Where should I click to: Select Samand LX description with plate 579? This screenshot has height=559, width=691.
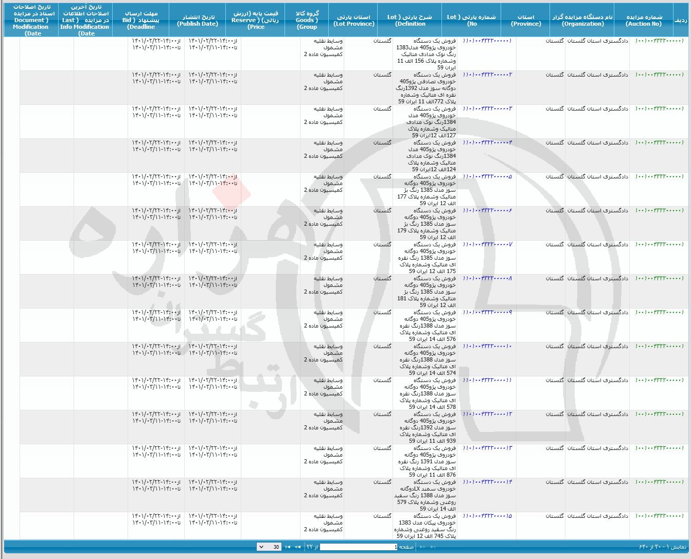point(426,495)
